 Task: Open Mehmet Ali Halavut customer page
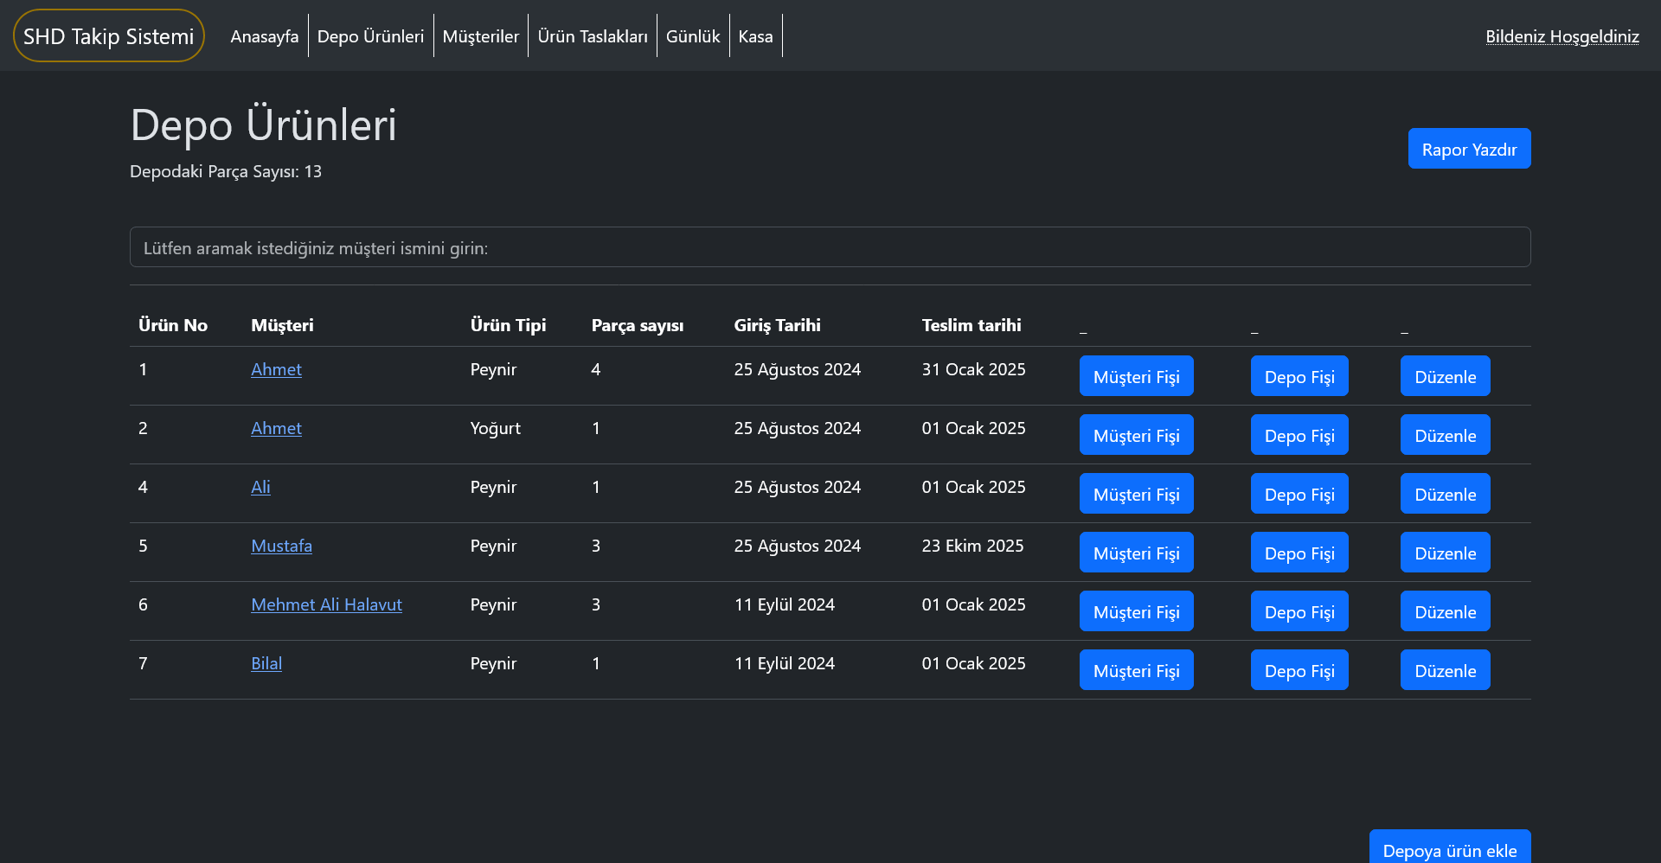tap(326, 605)
